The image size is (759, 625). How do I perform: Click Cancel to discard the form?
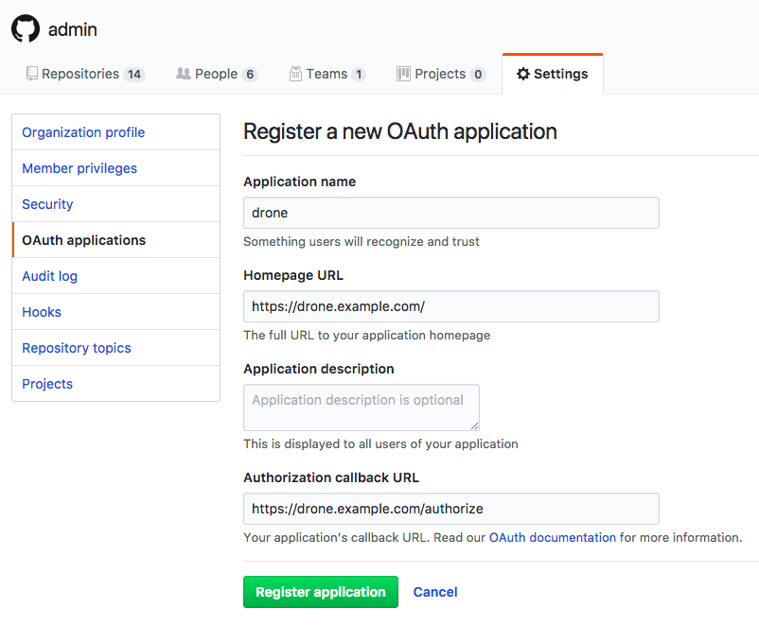(x=434, y=591)
